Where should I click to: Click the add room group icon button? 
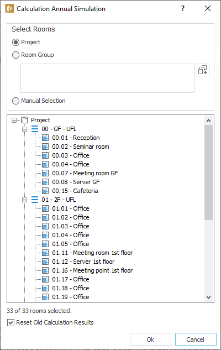pos(203,70)
